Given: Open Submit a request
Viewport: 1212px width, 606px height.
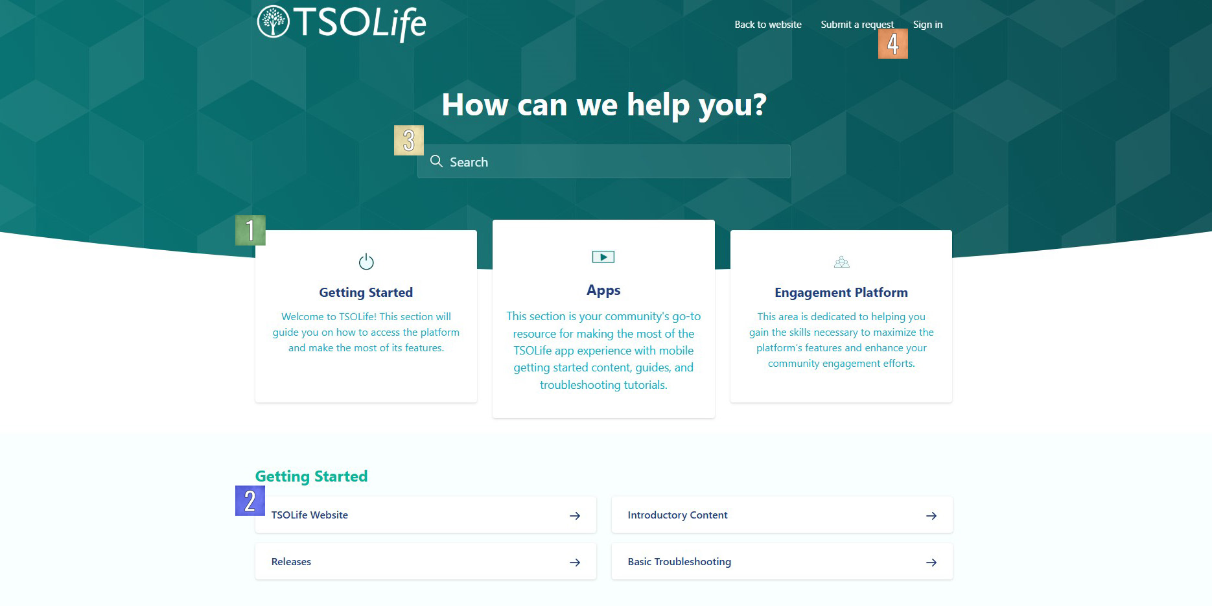Looking at the screenshot, I should click(x=857, y=25).
